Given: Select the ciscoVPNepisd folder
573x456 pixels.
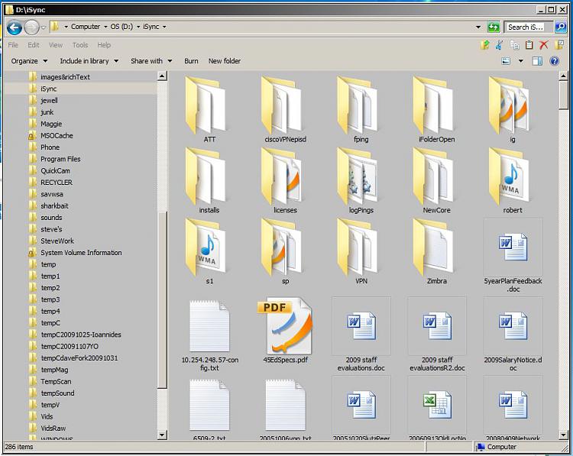Looking at the screenshot, I should 286,110.
